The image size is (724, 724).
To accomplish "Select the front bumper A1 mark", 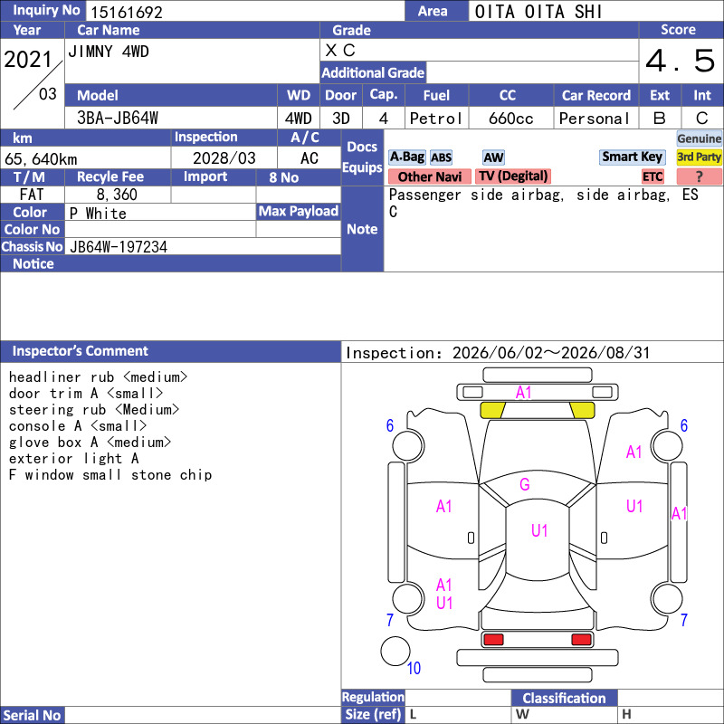I will tap(524, 393).
